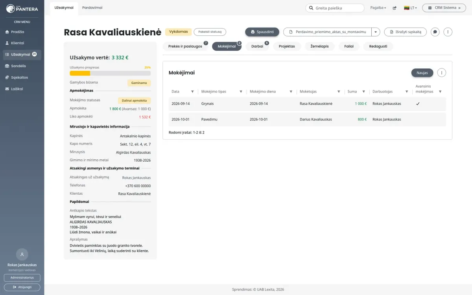Open the Failai tab

[349, 46]
